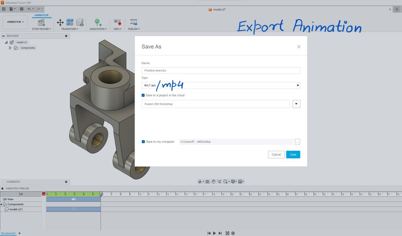Activate the Zoom tool
402x236 pixels.
(x=219, y=181)
